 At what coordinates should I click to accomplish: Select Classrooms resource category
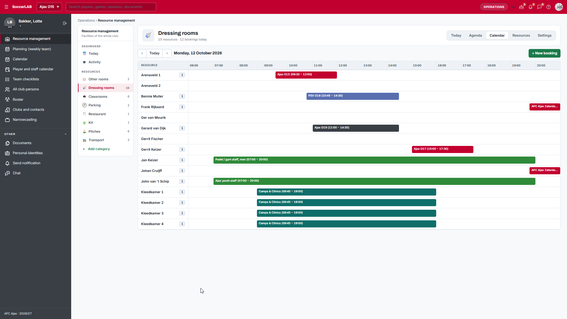105,97
